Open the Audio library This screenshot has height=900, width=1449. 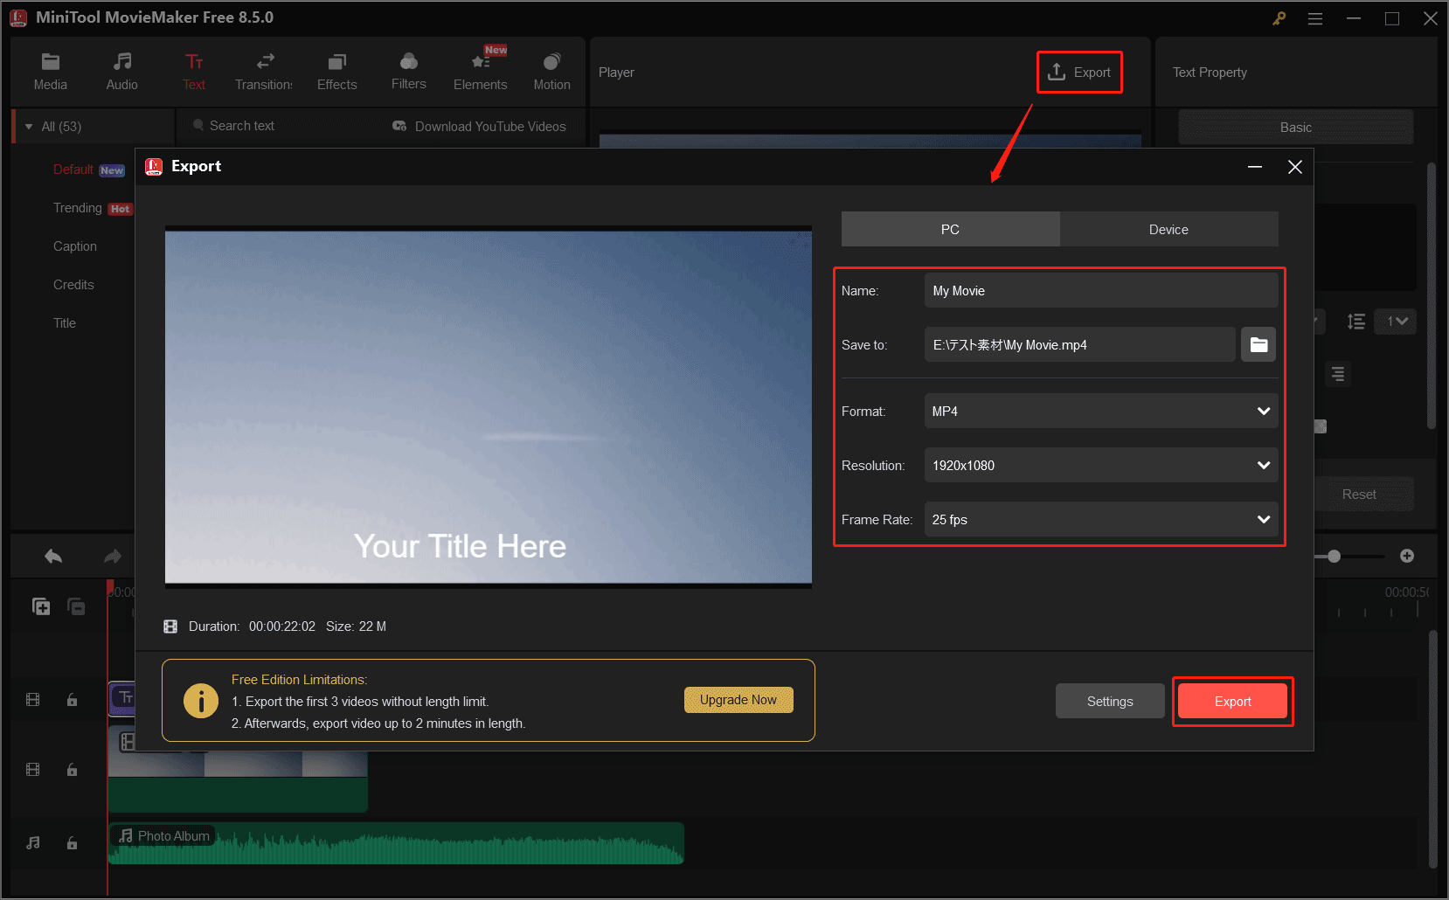121,70
